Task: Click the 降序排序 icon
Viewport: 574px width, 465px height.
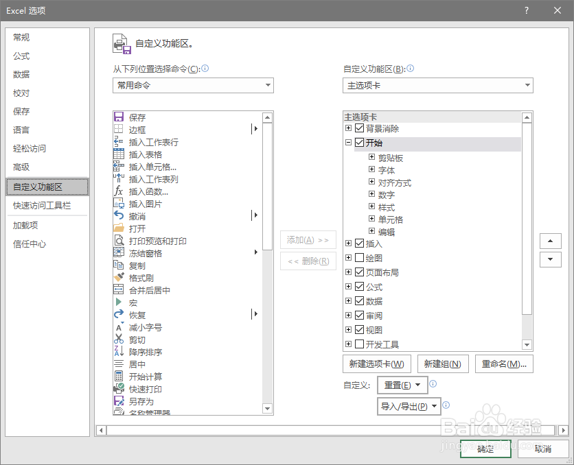Action: click(x=119, y=351)
